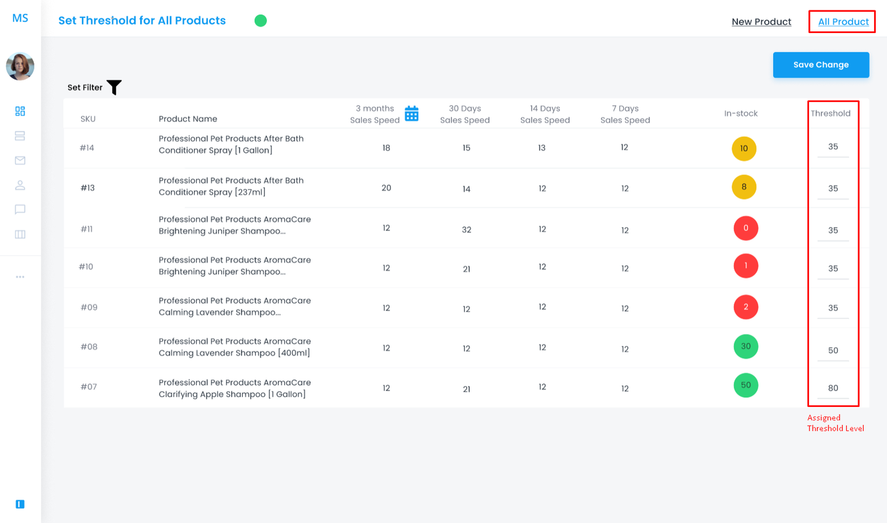The width and height of the screenshot is (887, 523).
Task: Open the three-dots more menu in sidebar
Action: point(20,277)
